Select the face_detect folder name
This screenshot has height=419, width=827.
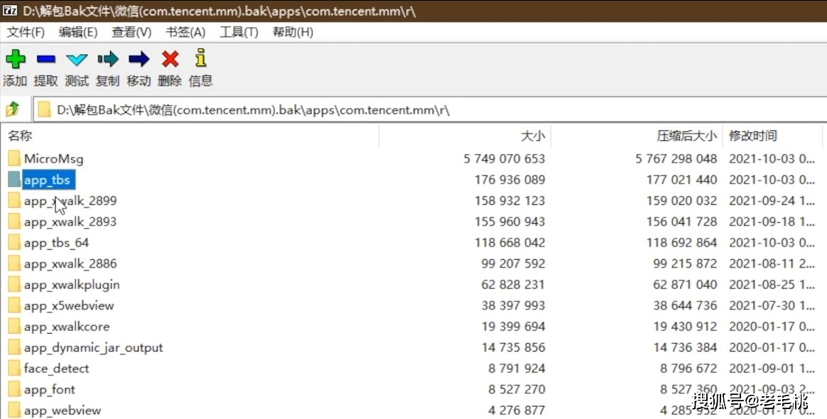coord(56,369)
